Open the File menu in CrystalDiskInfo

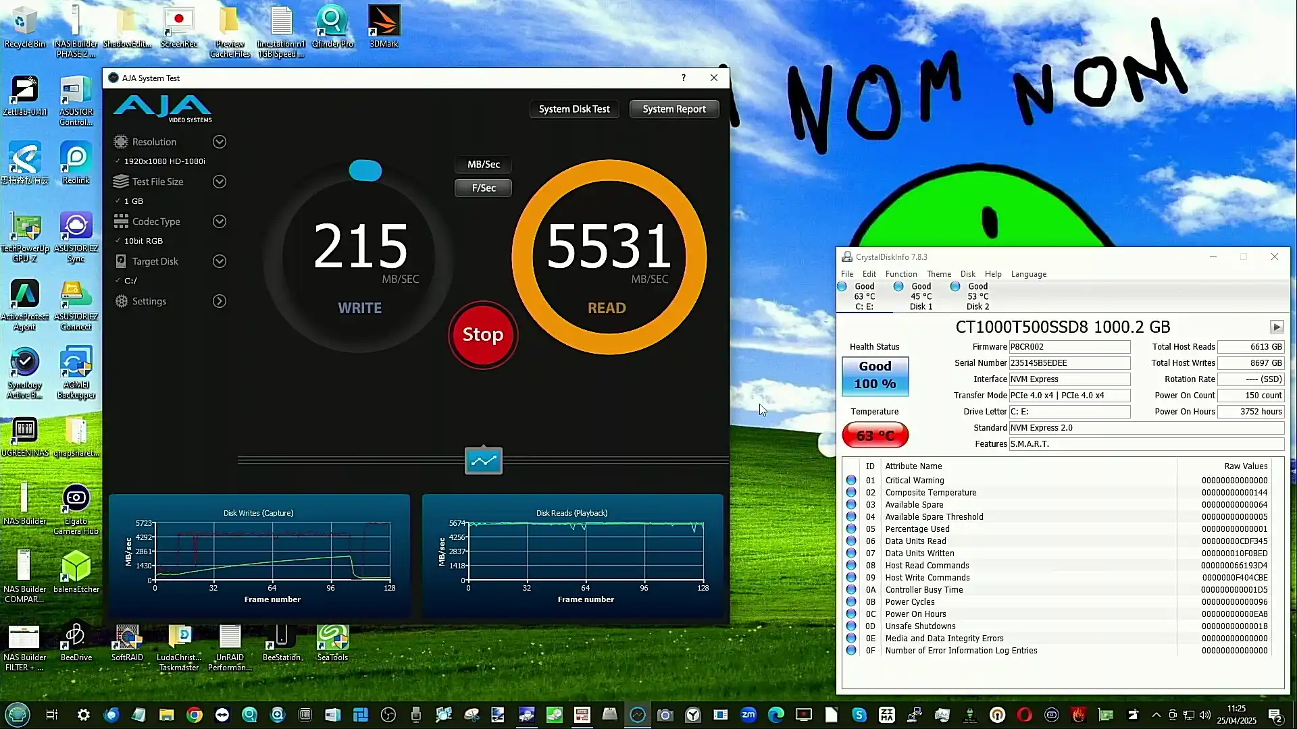(x=847, y=274)
